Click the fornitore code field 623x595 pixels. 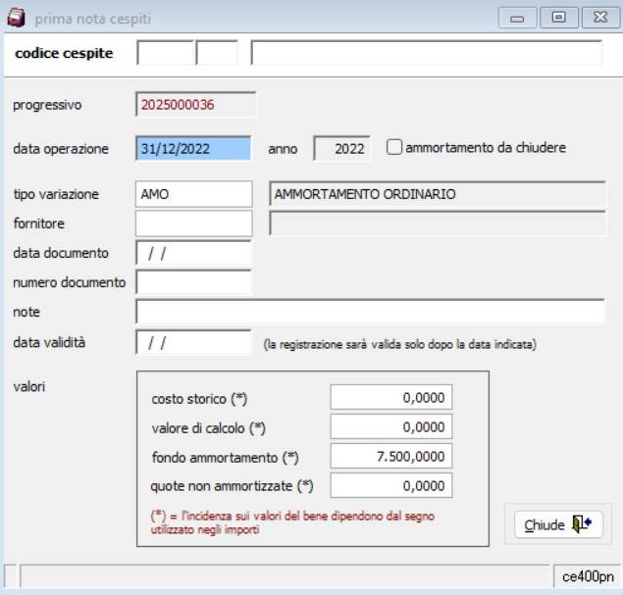tap(194, 223)
